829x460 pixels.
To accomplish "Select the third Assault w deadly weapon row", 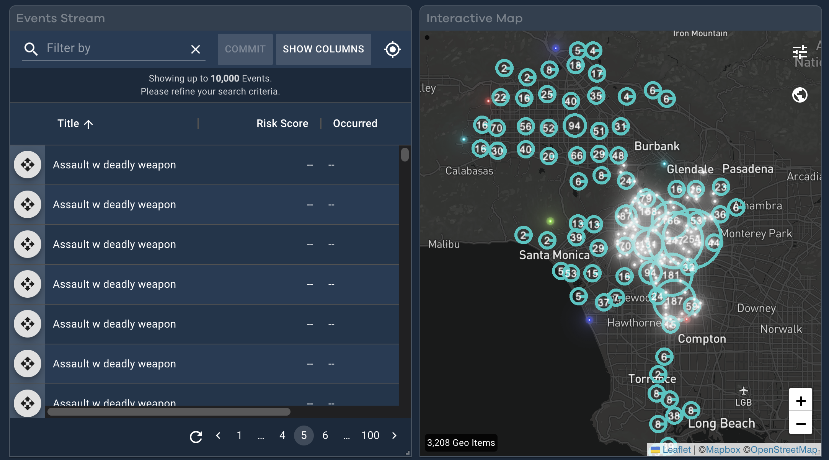I will point(222,245).
